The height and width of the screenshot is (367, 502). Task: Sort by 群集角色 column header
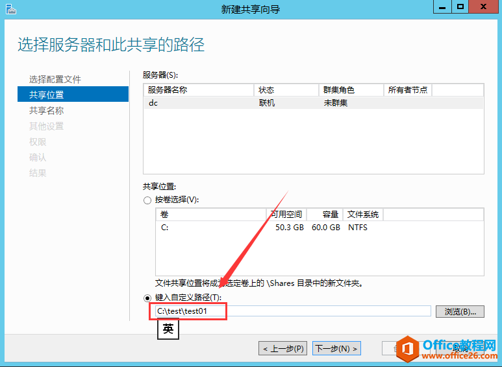[x=351, y=90]
